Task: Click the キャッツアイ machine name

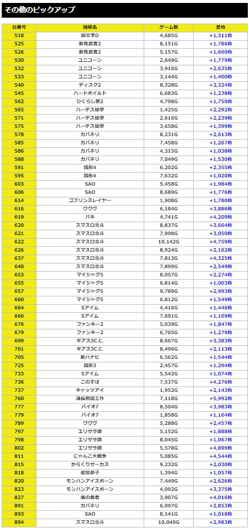Action: coord(90,390)
